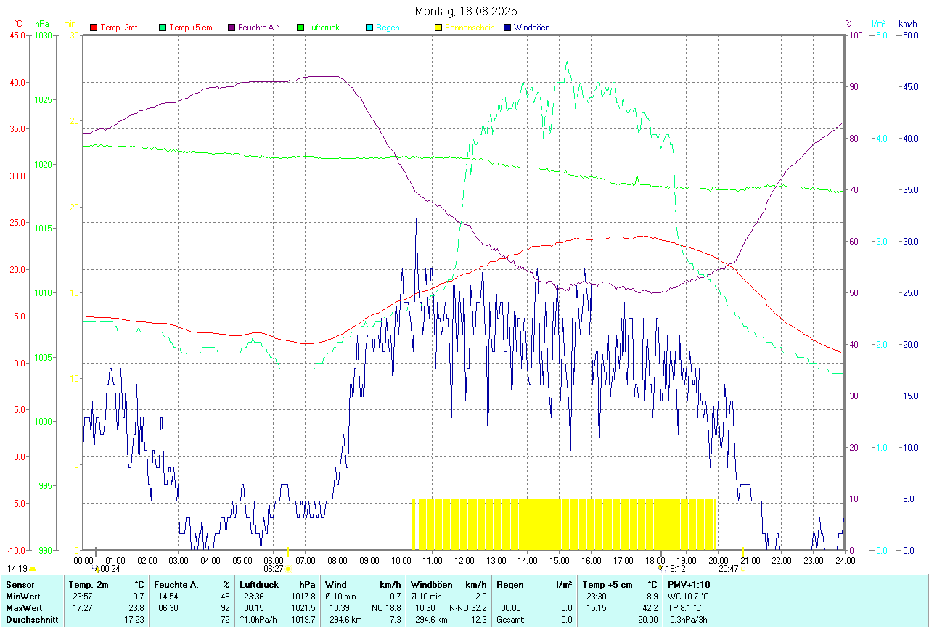929x627 pixels.
Task: Click the 12:00 label on time axis
Action: point(464,560)
